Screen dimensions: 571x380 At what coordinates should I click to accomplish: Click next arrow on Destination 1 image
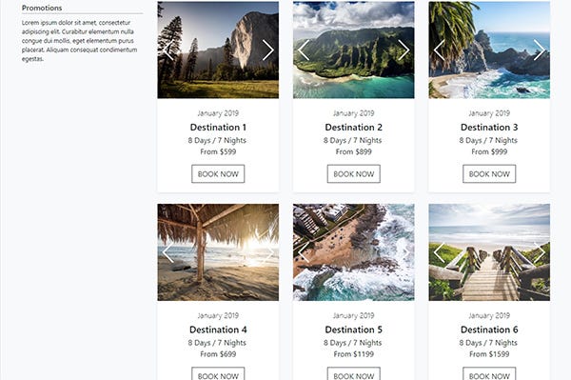(268, 50)
